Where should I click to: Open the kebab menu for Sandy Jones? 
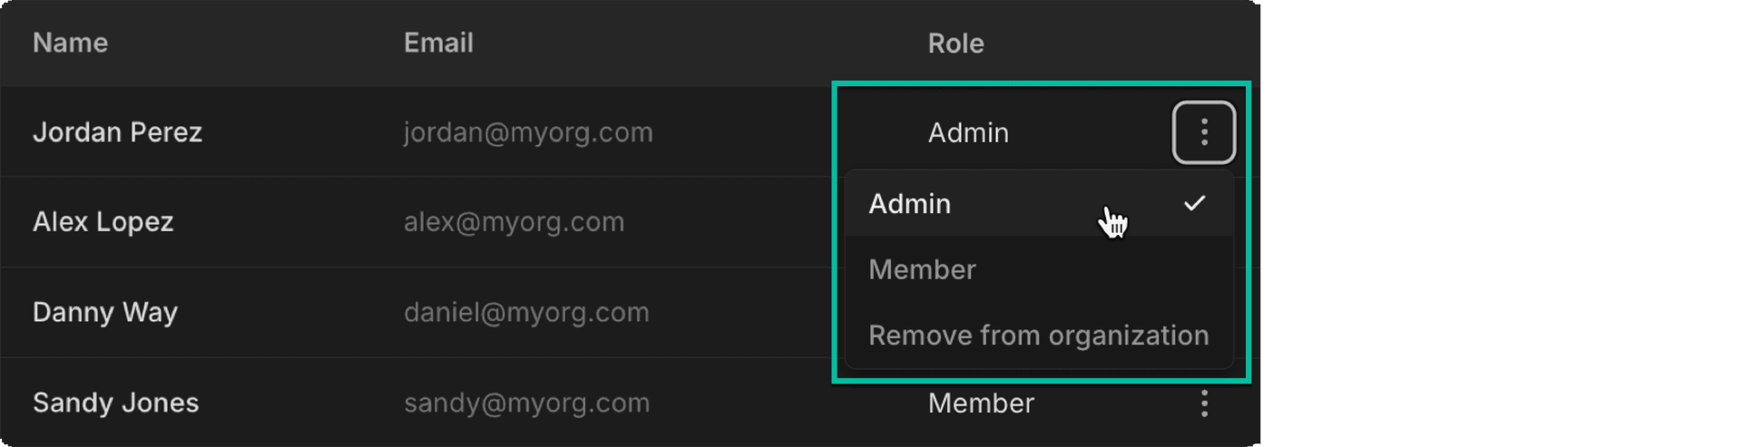point(1204,403)
